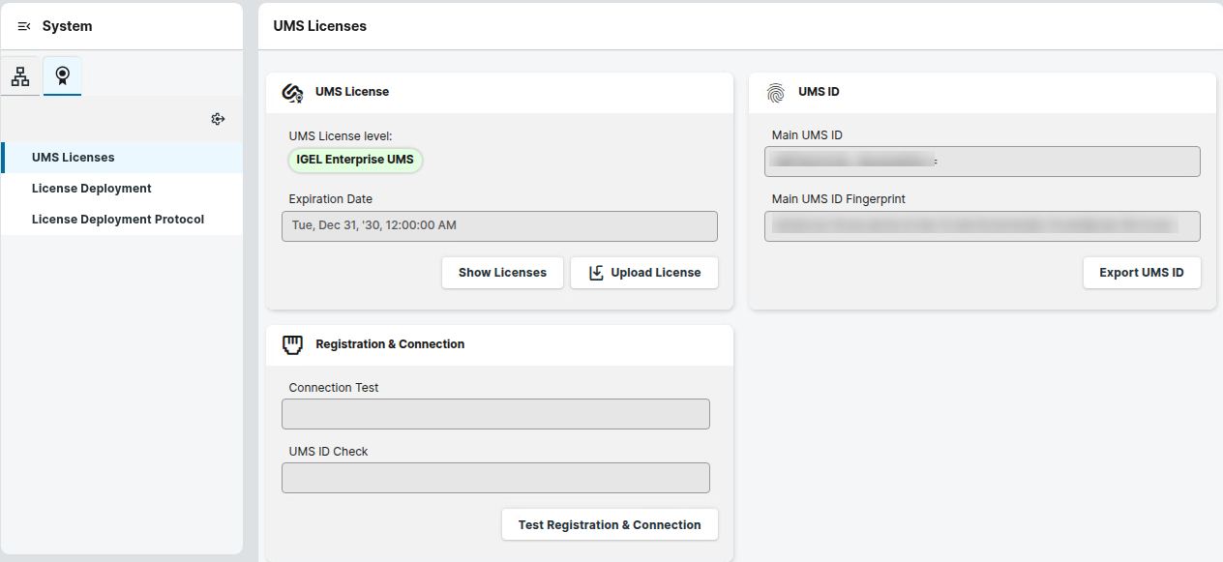Click the Main UMS ID field
Viewport: 1223px width, 562px height.
(x=982, y=162)
